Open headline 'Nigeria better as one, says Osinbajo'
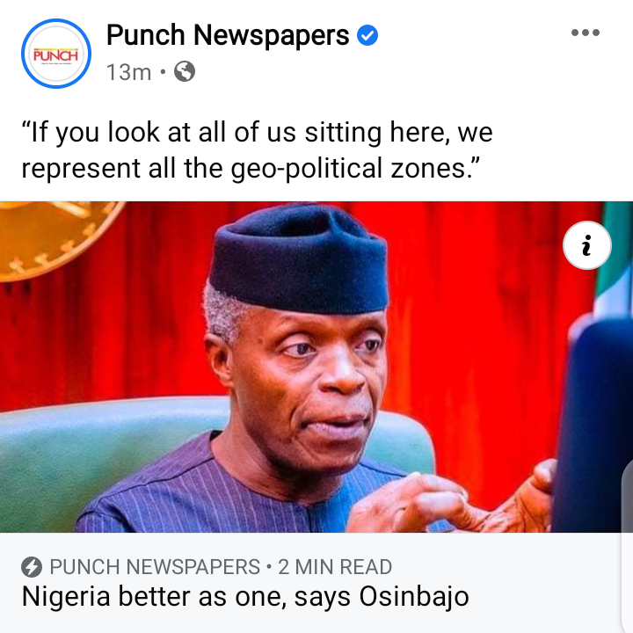633x633 pixels. (245, 597)
